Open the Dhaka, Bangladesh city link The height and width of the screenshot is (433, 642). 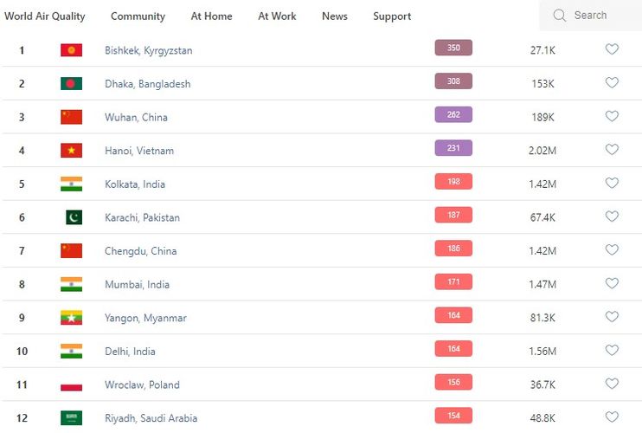[147, 84]
